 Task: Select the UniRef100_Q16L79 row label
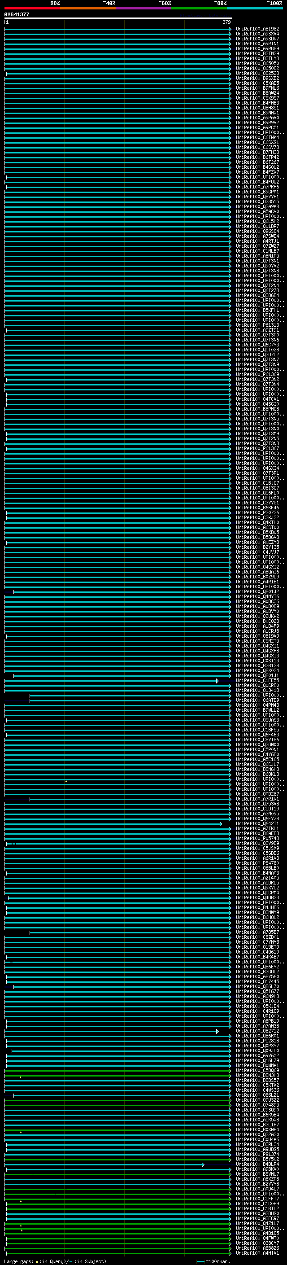click(x=257, y=1060)
